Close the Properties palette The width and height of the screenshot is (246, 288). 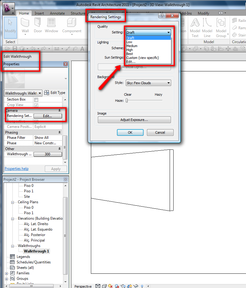(65, 64)
